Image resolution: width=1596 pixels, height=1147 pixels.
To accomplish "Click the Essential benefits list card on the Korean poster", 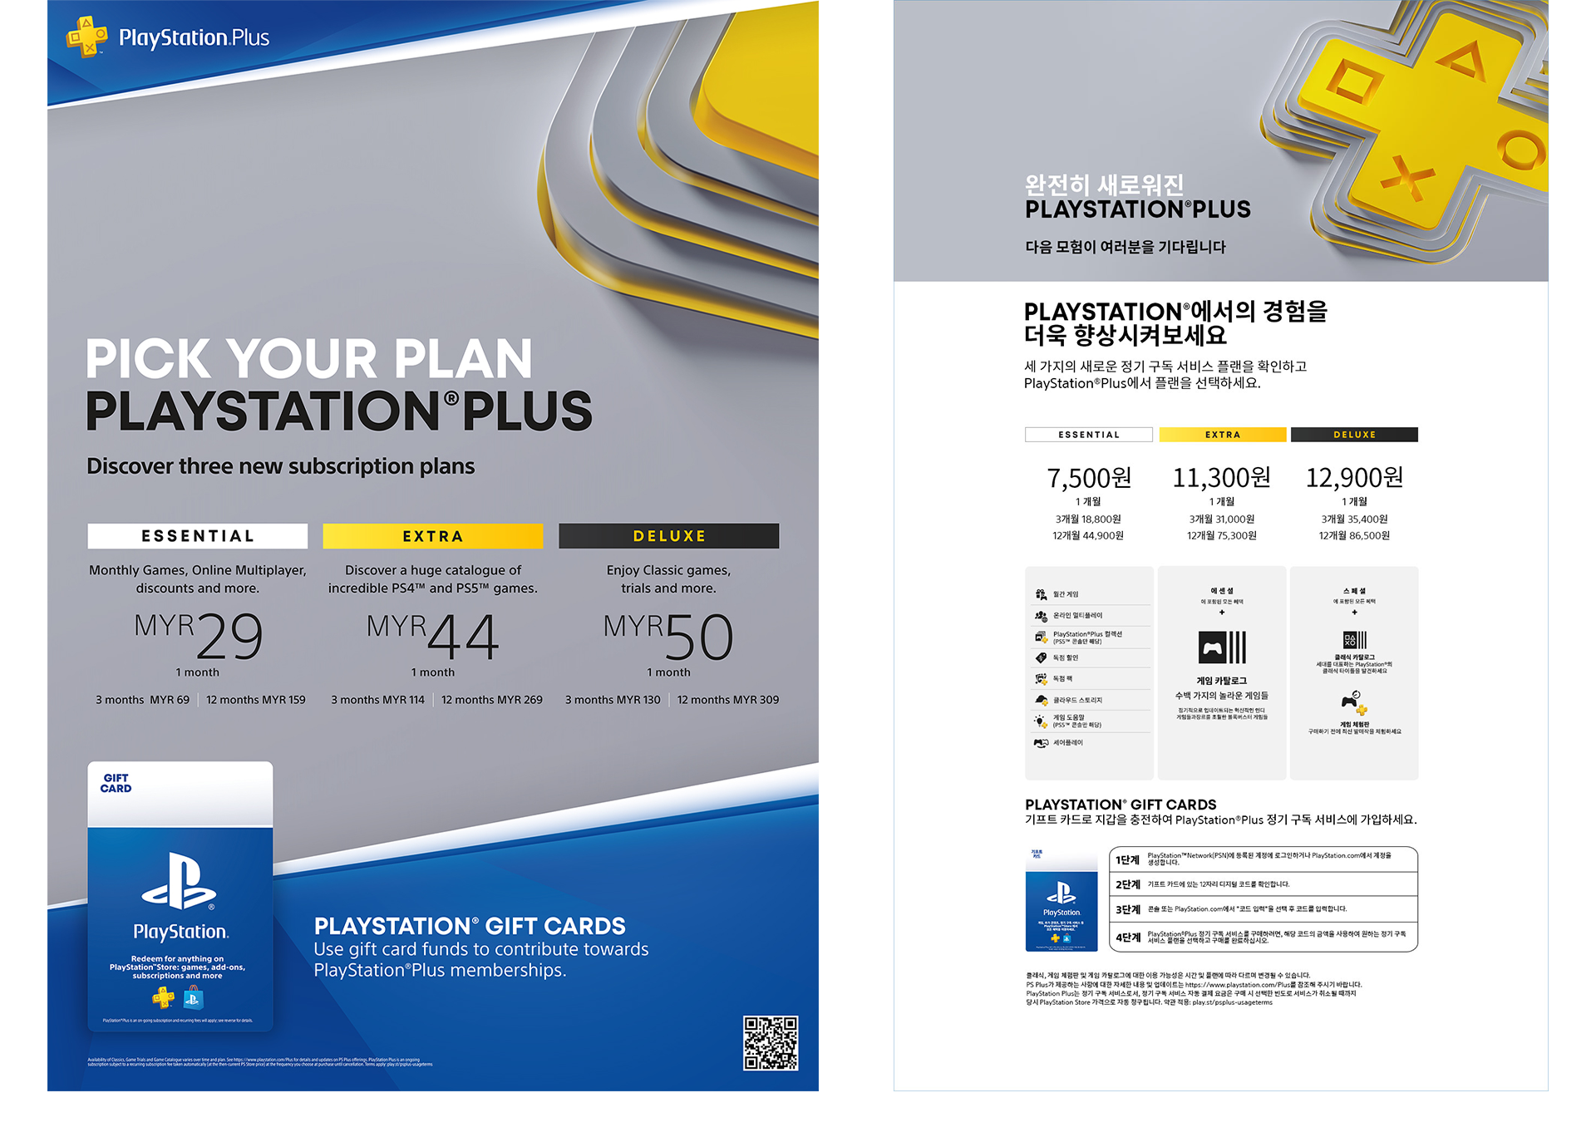I will [1089, 673].
